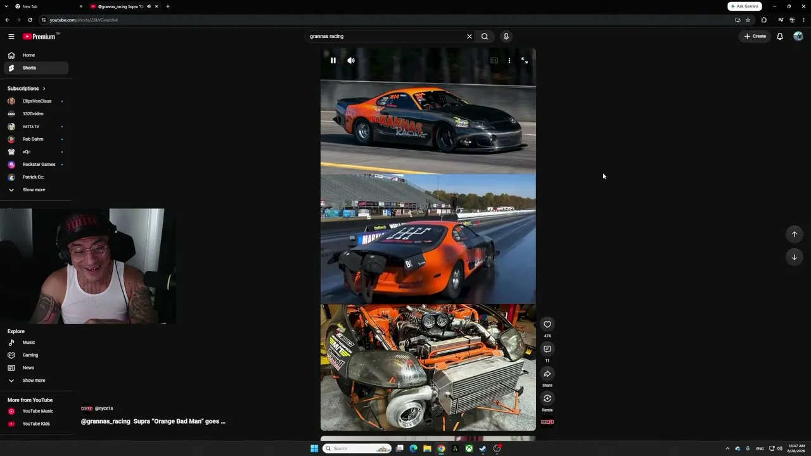Screen dimensions: 811x456
Task: Click Ask Gemini button
Action: pyautogui.click(x=744, y=6)
